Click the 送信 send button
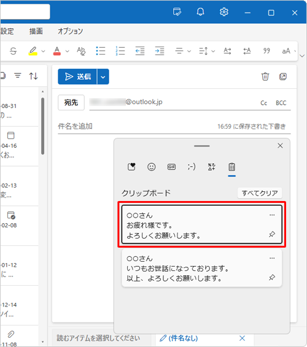 [x=77, y=77]
